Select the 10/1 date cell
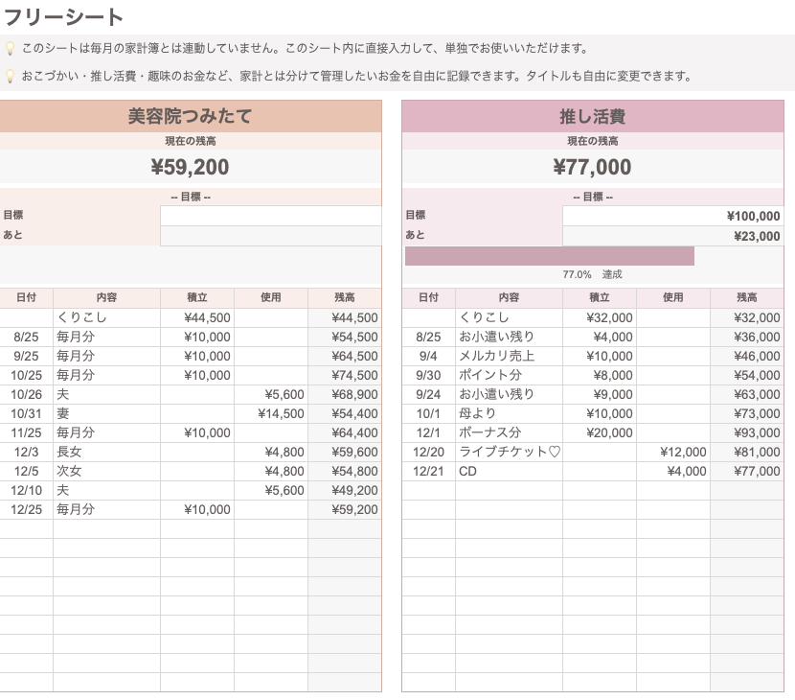This screenshot has height=700, width=795. click(x=428, y=413)
